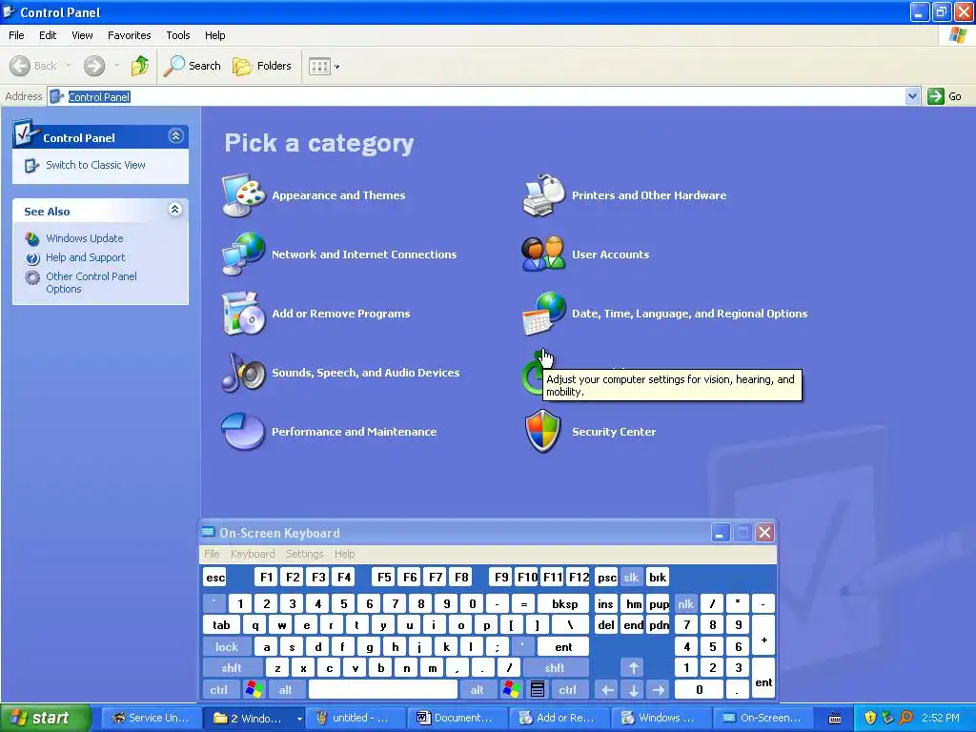Click the Security Center category link
976x732 pixels.
click(614, 432)
